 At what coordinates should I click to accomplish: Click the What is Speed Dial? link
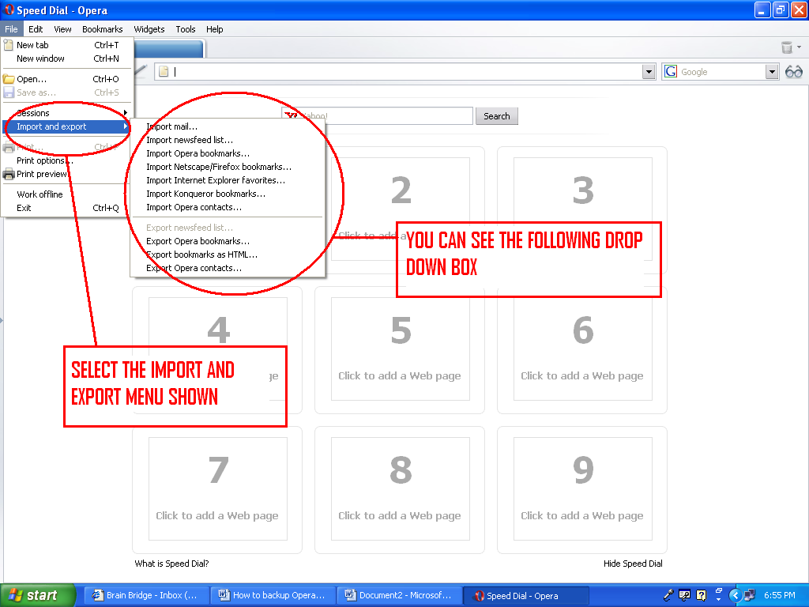point(171,564)
